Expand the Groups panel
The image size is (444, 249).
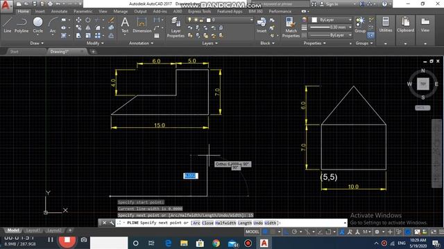(x=364, y=43)
